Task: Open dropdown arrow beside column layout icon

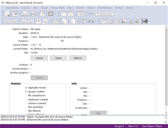Action: pyautogui.click(x=75, y=14)
